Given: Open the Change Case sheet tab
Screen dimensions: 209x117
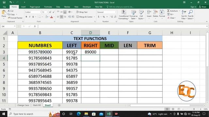Looking at the screenshot, I should click(23, 105).
